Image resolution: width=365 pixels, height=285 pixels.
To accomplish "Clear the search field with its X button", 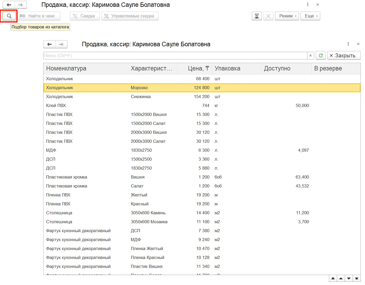I will tap(310, 55).
